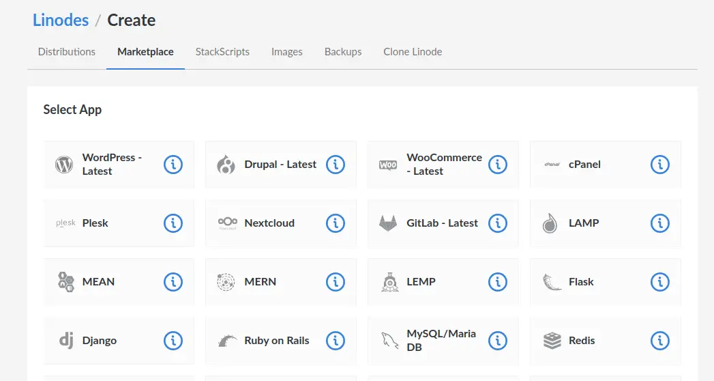
Task: Choose the "Django" app label
Action: coord(100,341)
